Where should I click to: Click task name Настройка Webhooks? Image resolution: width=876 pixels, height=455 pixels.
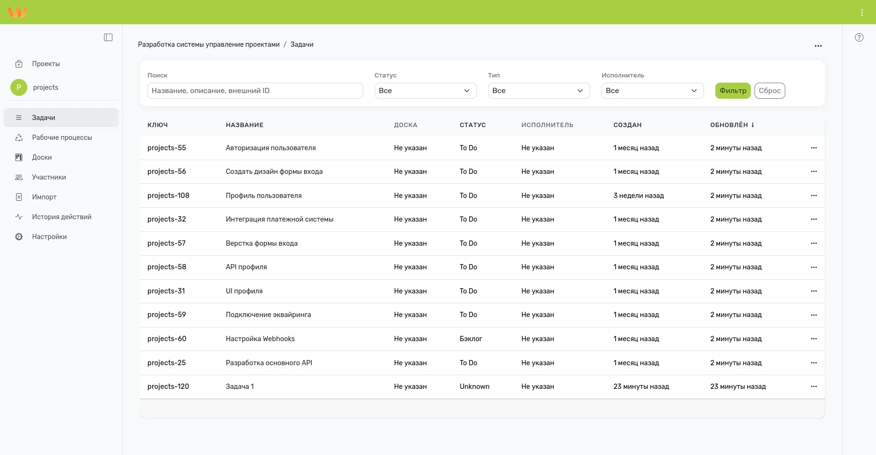pos(260,339)
